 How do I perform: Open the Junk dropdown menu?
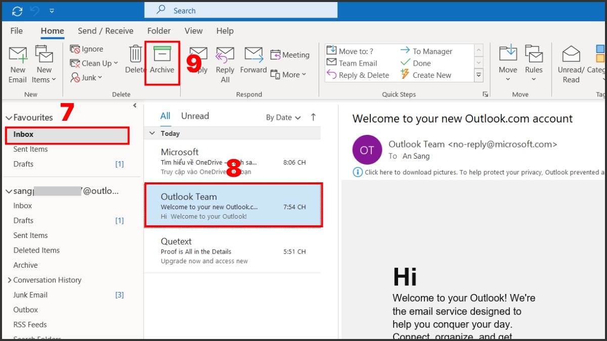86,77
